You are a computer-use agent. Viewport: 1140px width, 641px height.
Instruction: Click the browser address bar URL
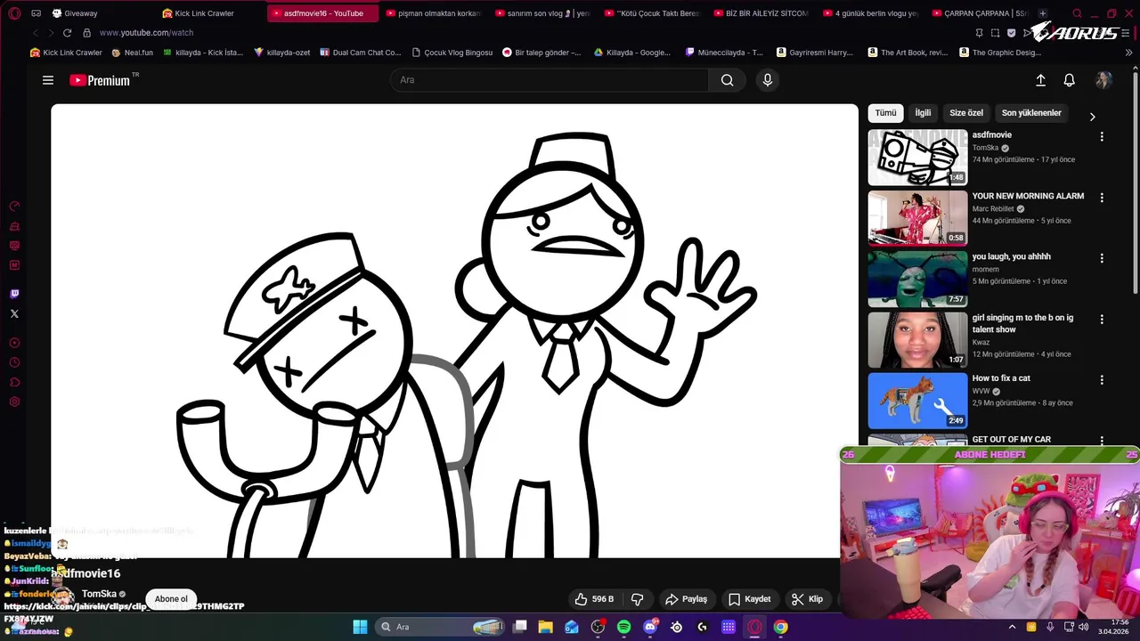click(x=146, y=33)
